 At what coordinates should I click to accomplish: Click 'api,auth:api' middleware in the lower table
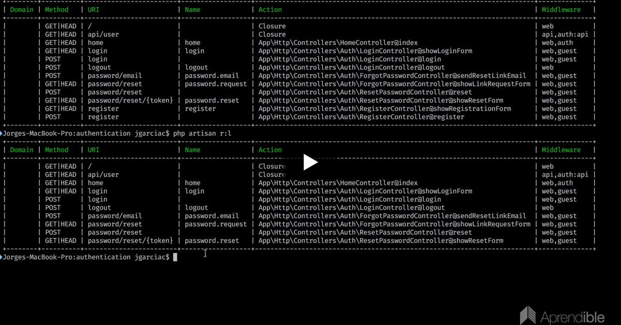tap(565, 174)
